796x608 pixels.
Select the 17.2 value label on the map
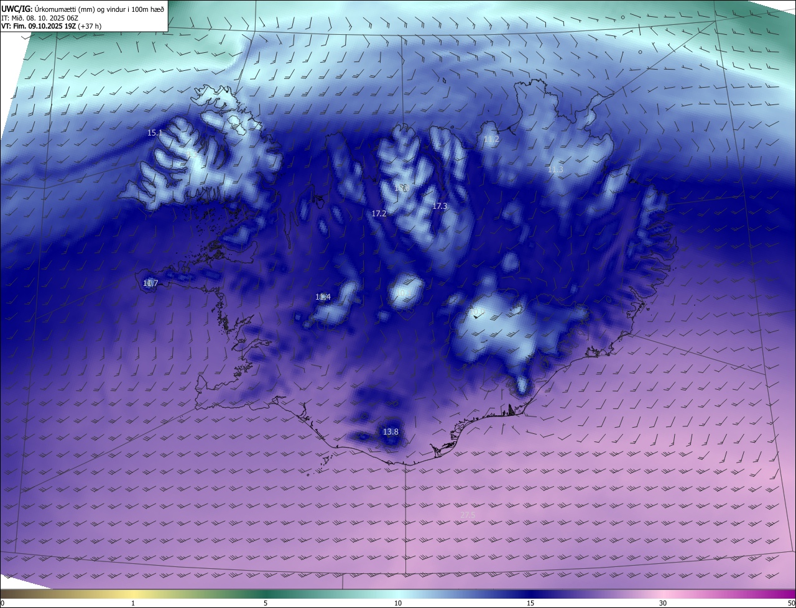click(x=379, y=213)
